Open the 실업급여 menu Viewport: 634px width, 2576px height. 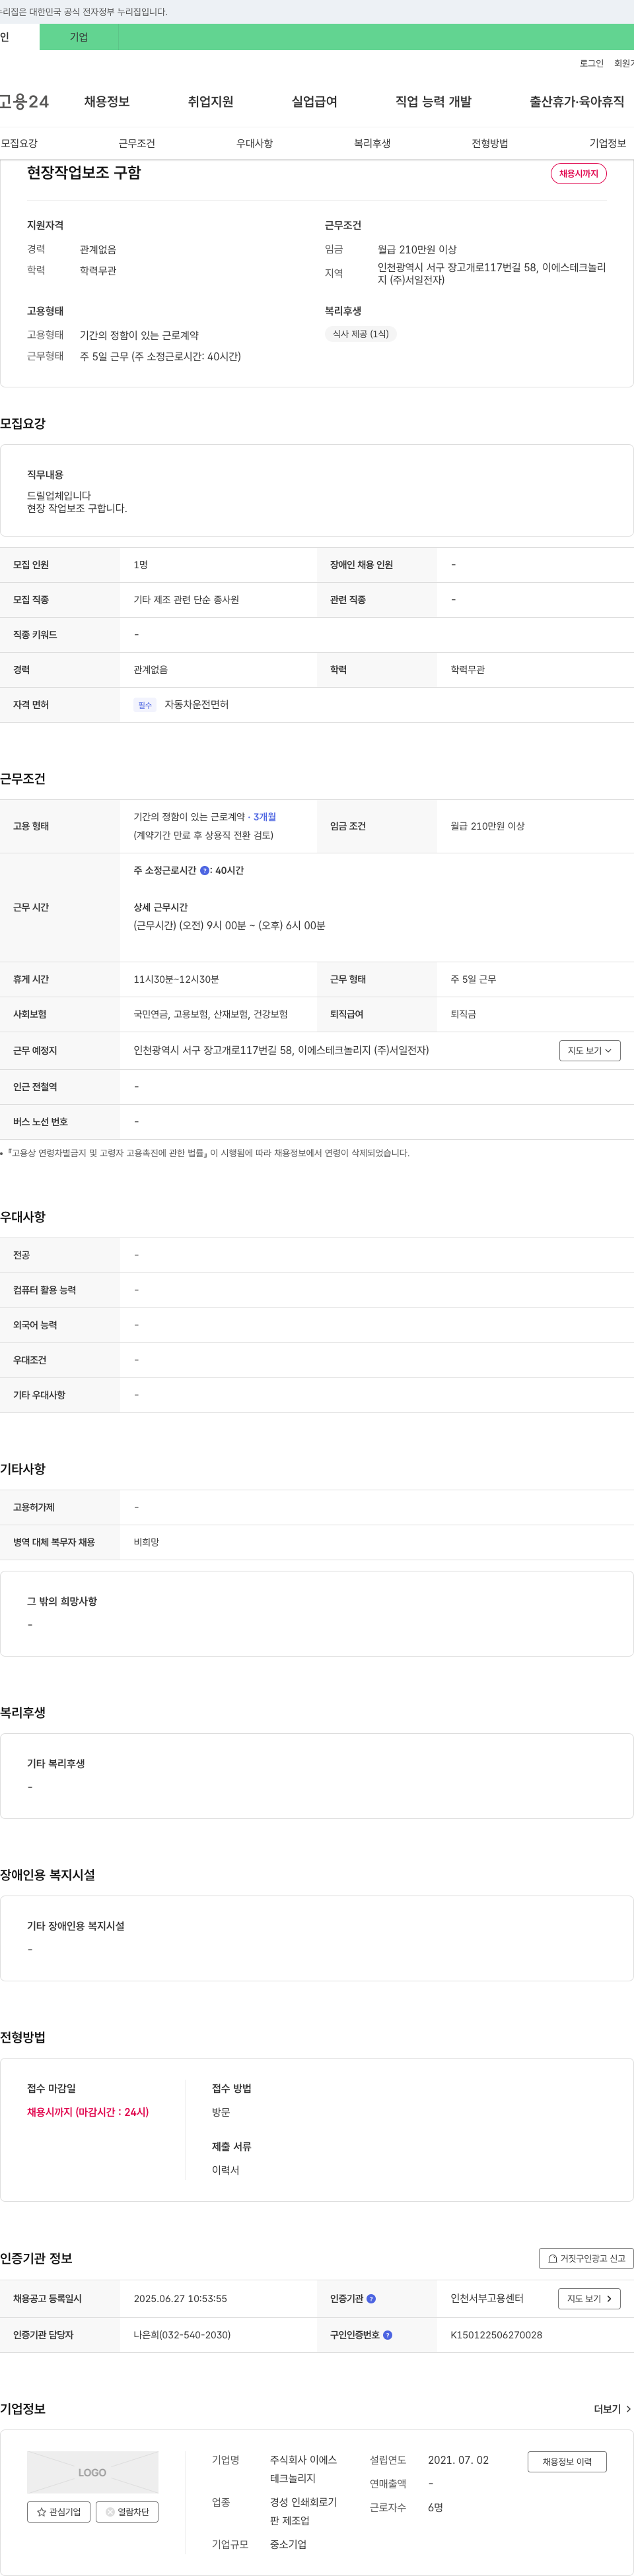tap(315, 102)
